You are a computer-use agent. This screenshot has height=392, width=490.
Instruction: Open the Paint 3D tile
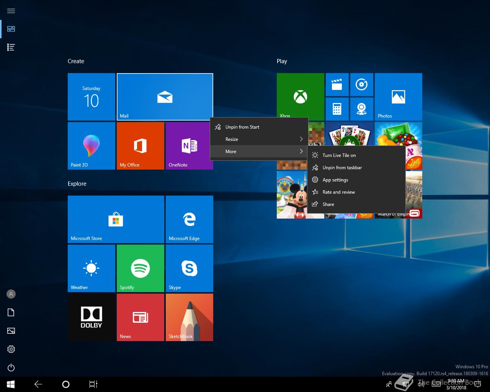91,146
